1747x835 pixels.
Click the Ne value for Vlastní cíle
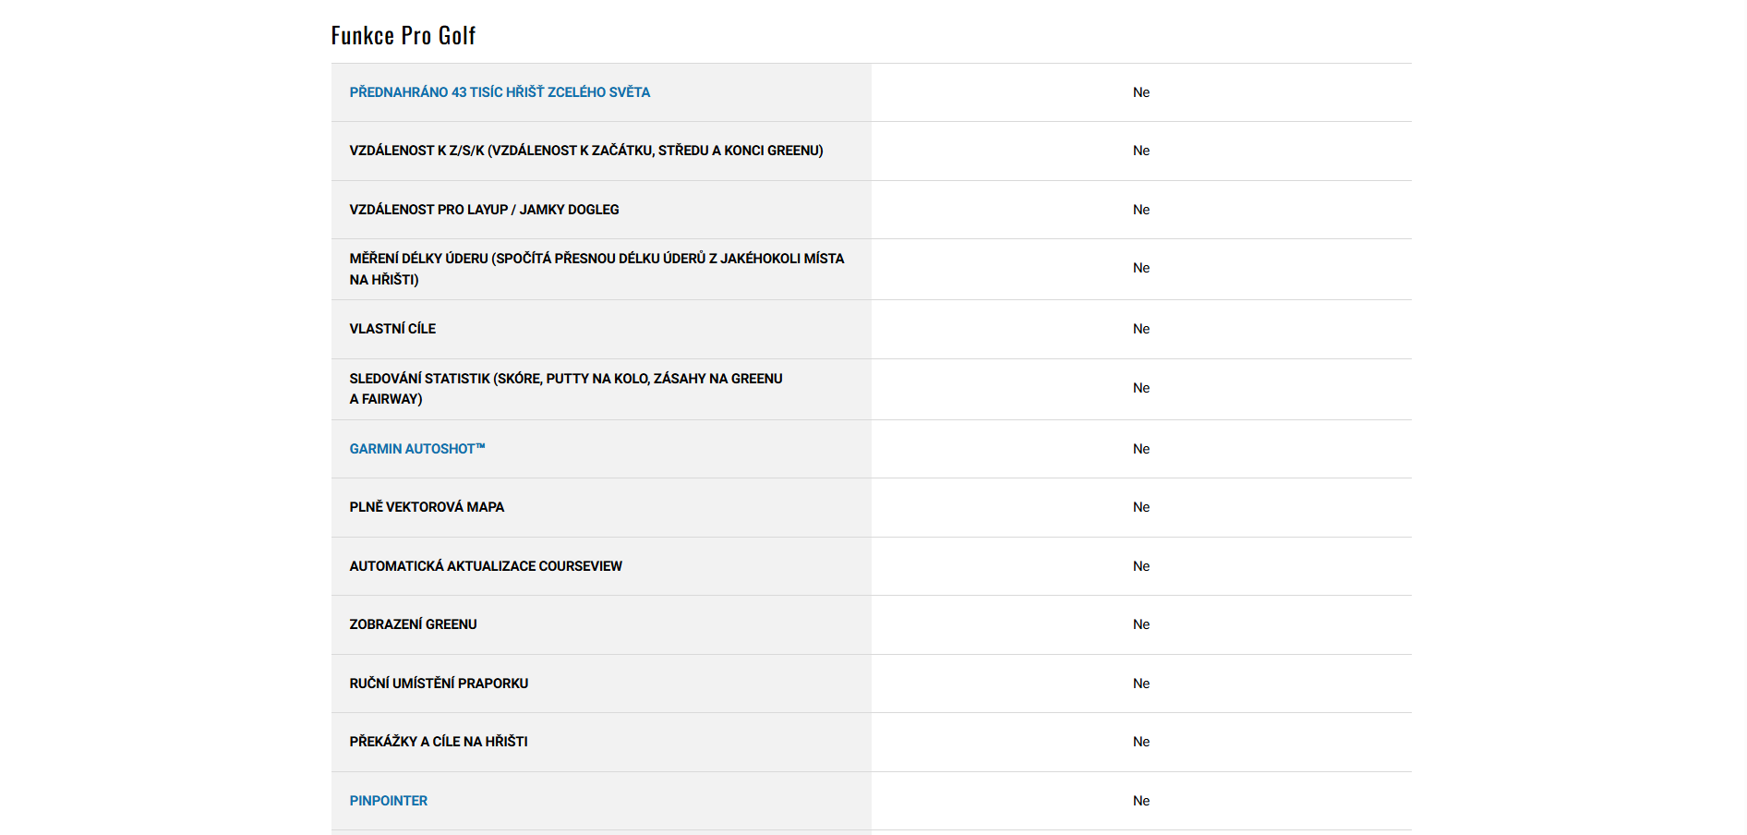pyautogui.click(x=1141, y=329)
